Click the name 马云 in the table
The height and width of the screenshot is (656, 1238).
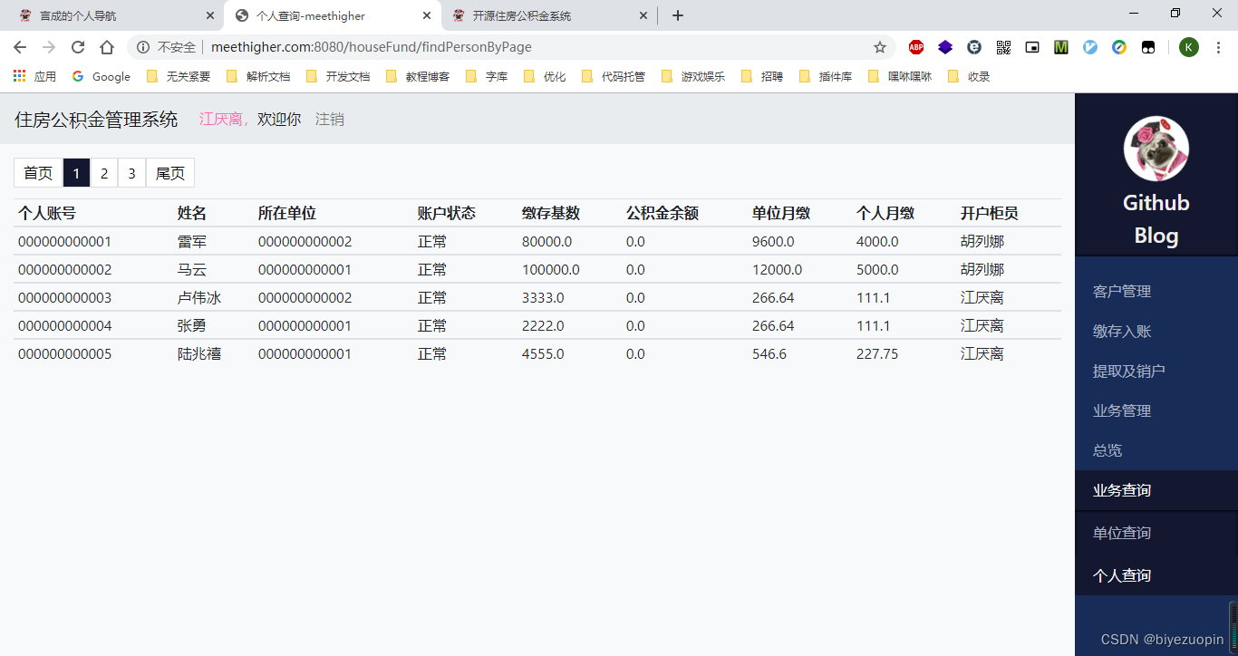click(192, 270)
